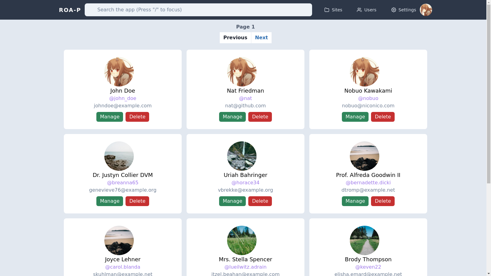Delete the user John Doe
Viewport: 491px width, 276px height.
tap(137, 117)
